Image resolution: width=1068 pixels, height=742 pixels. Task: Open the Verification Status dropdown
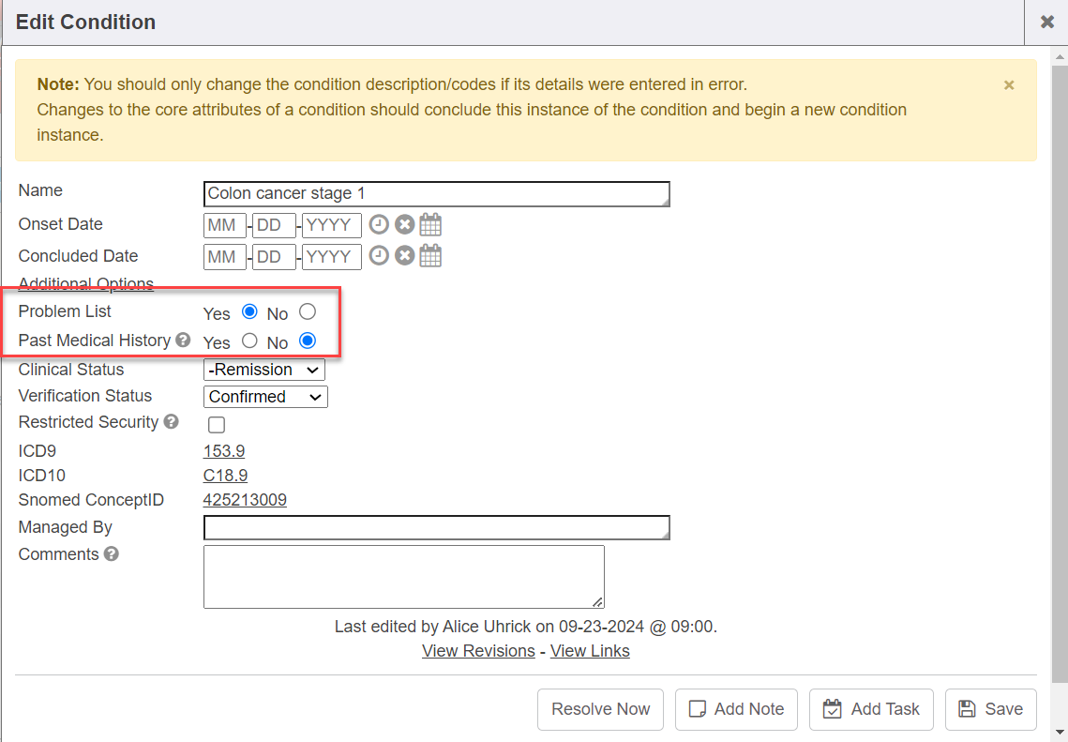(265, 397)
